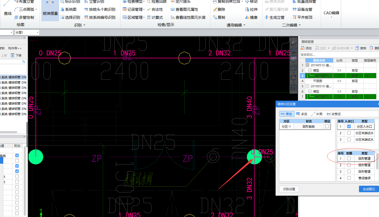This screenshot has width=379, height=217.
Task: Click the 识别设置 button
Action: click(x=289, y=189)
